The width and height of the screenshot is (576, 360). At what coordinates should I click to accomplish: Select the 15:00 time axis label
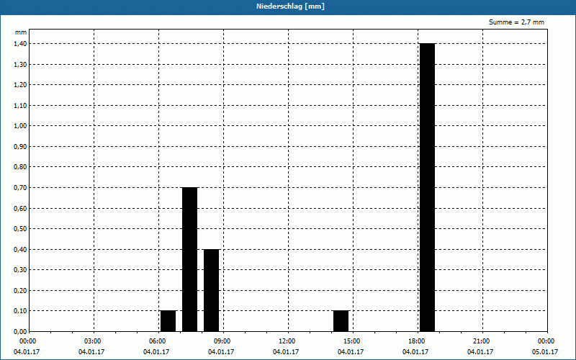tap(352, 341)
